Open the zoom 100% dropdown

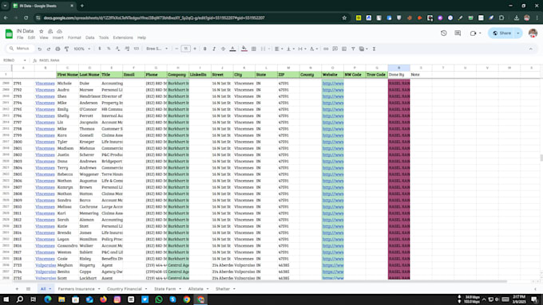pyautogui.click(x=82, y=49)
